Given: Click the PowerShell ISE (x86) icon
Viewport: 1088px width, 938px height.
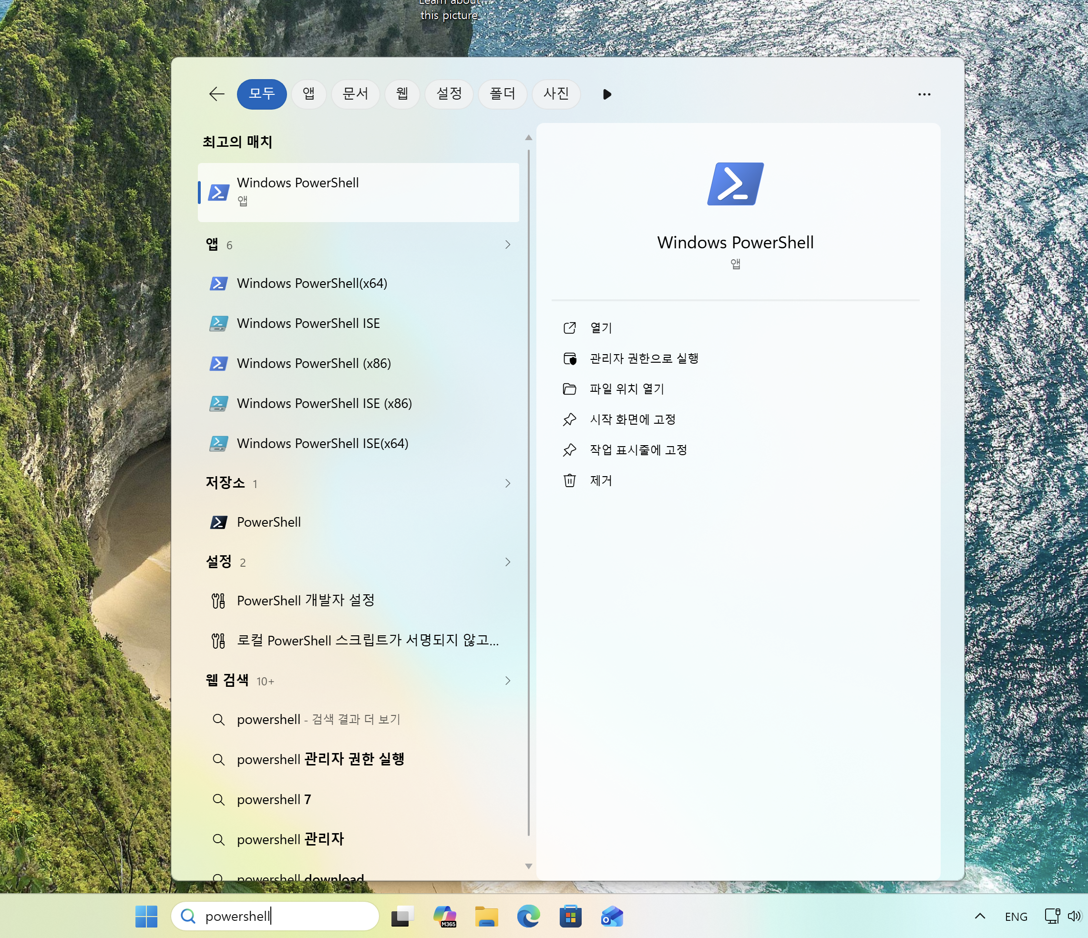Looking at the screenshot, I should (x=218, y=403).
